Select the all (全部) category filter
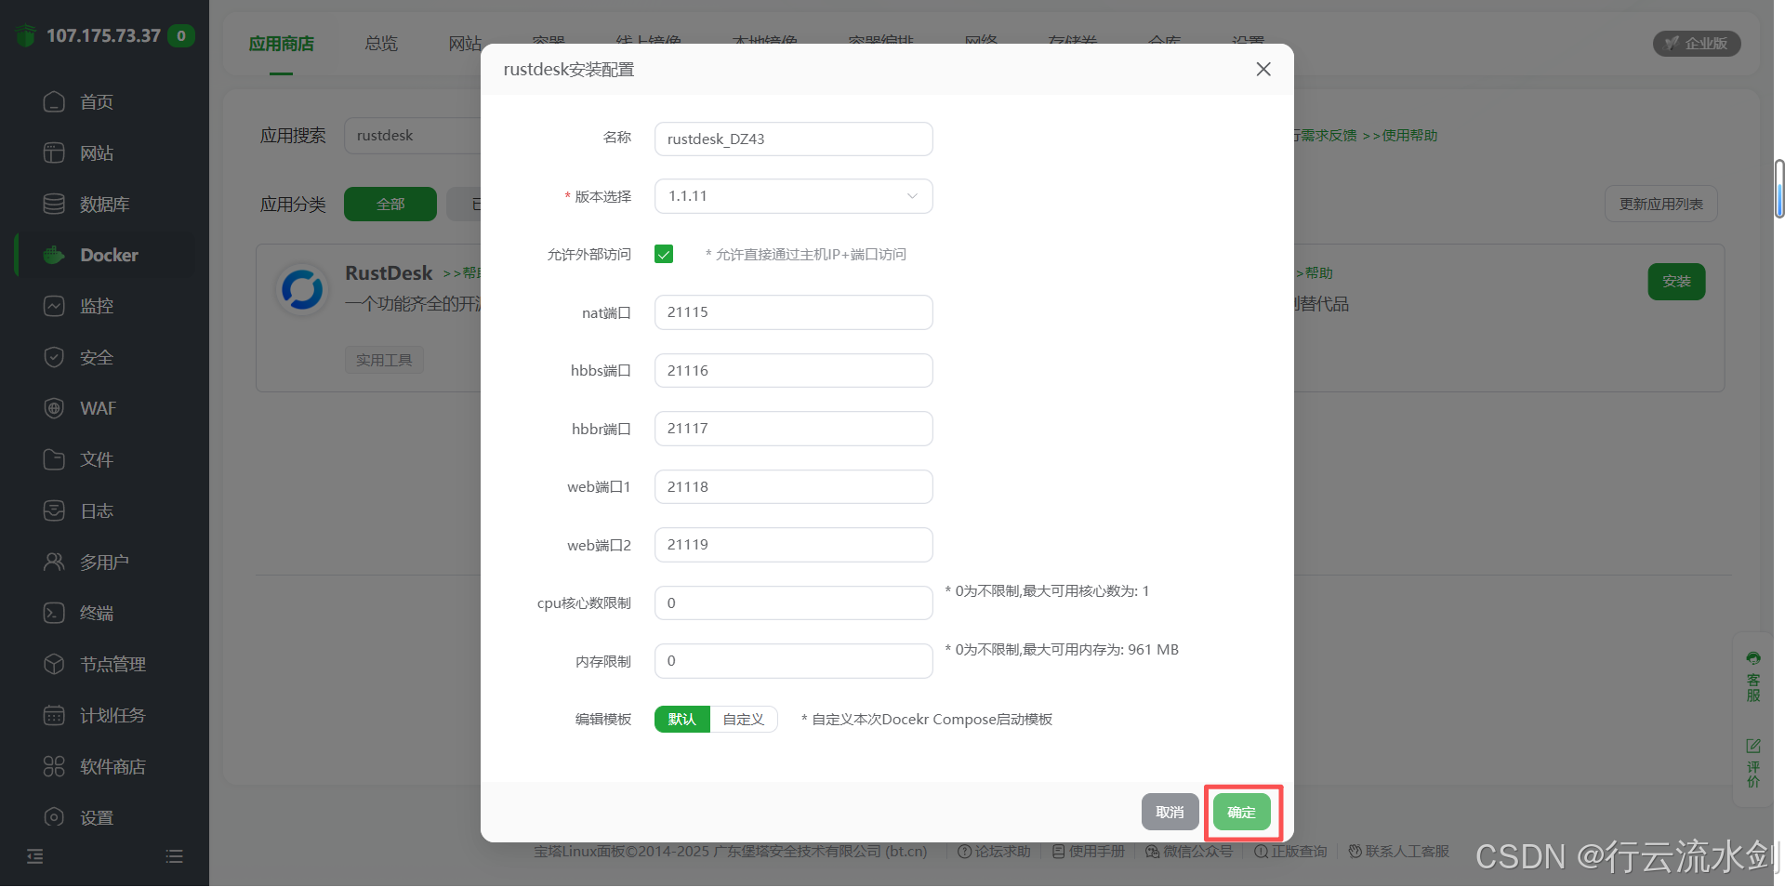 pyautogui.click(x=390, y=204)
